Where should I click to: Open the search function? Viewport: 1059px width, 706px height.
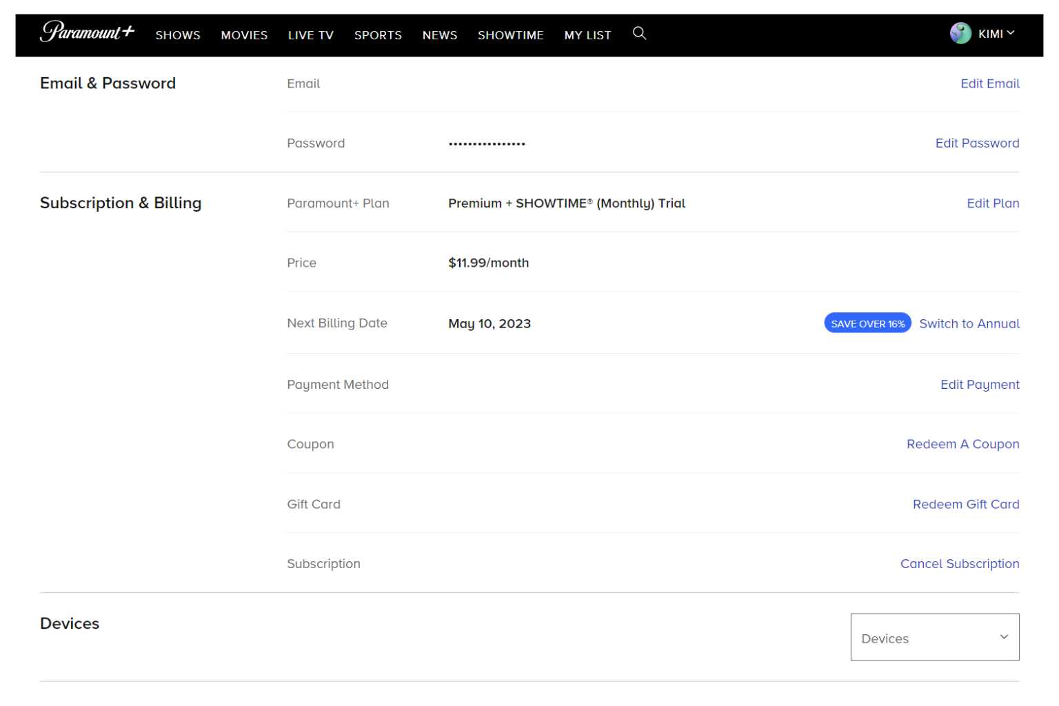pos(639,32)
